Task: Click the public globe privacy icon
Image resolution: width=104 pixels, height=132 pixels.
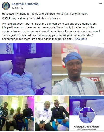Action: click(22, 8)
